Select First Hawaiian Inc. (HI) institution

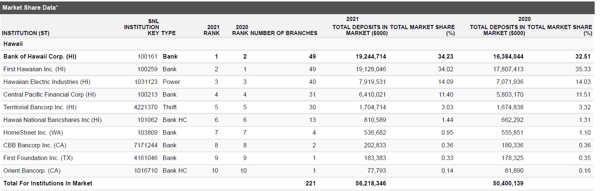pyautogui.click(x=34, y=69)
